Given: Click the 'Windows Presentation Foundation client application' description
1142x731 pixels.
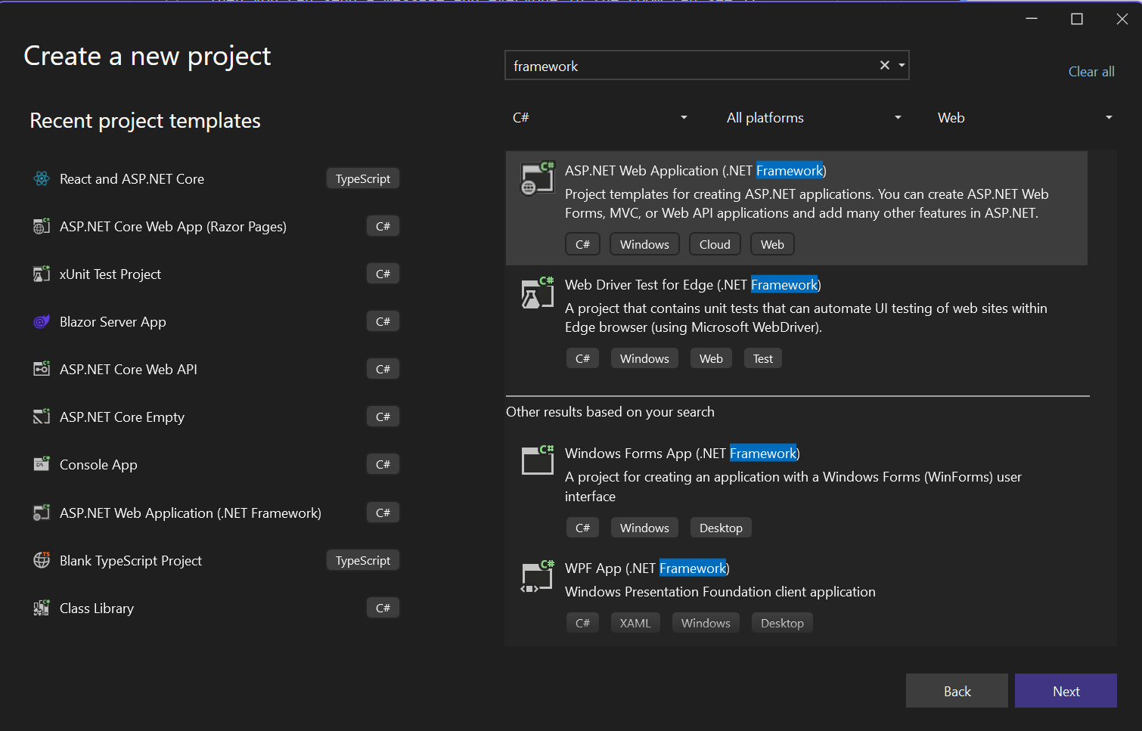Looking at the screenshot, I should point(720,592).
